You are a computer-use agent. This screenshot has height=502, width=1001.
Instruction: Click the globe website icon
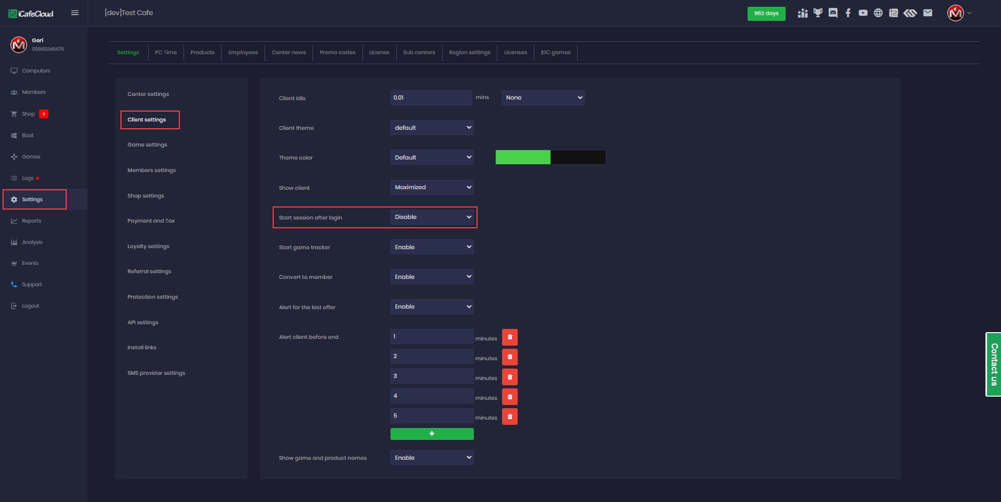[878, 13]
